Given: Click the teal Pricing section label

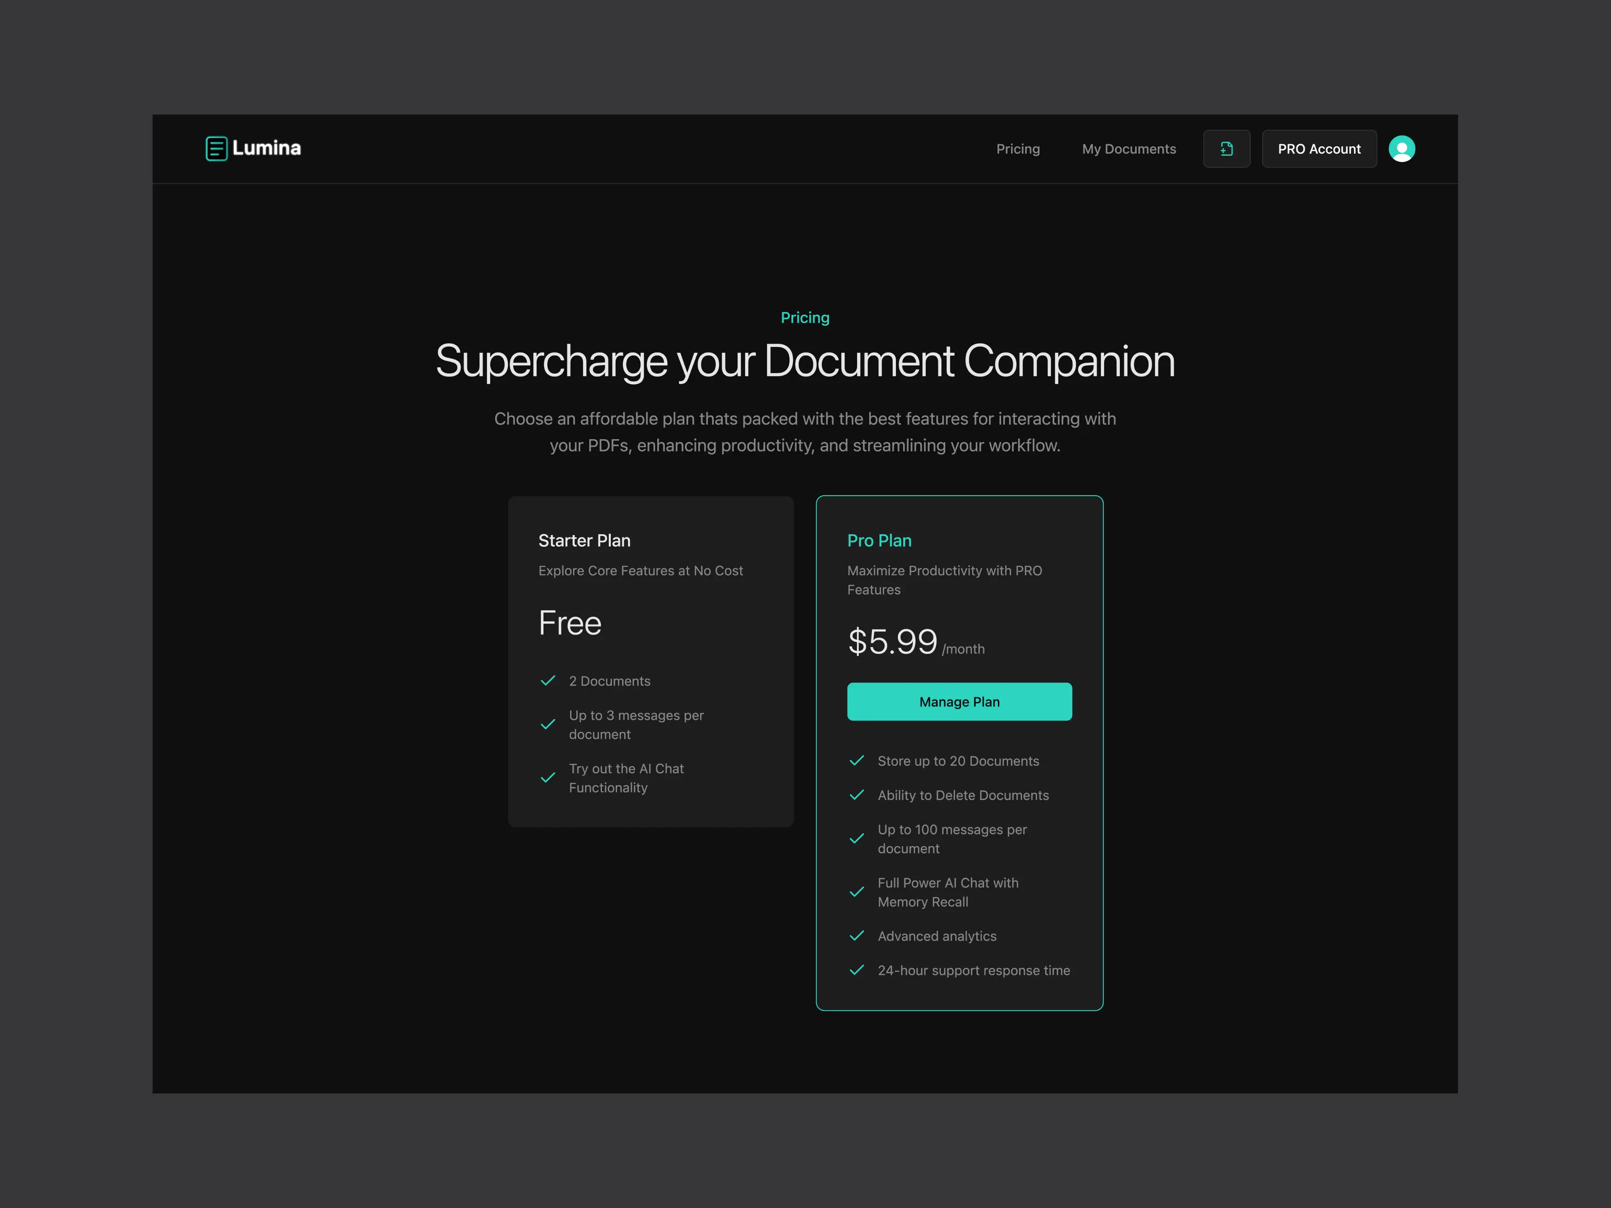Looking at the screenshot, I should click(805, 318).
